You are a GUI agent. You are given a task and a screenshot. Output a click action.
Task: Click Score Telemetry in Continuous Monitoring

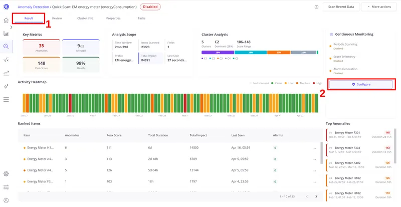point(344,57)
